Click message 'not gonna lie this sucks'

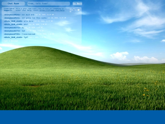click(34, 18)
